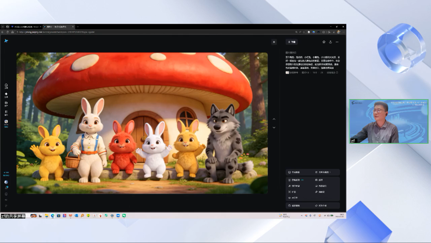The image size is (431, 243).
Task: Click the compass explore icon in sidebar
Action: pos(6,122)
